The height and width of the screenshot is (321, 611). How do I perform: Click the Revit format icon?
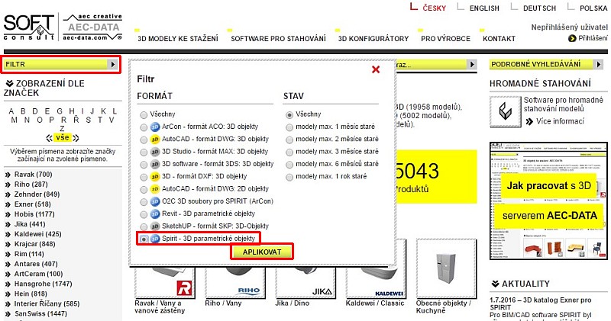155,214
